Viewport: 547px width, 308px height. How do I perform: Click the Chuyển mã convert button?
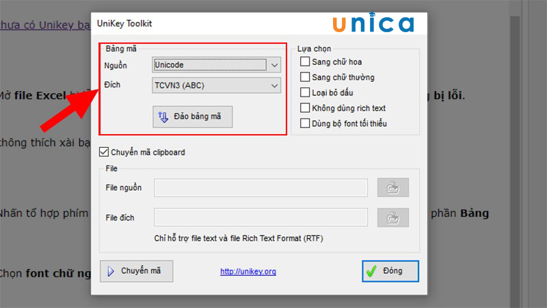tap(136, 271)
